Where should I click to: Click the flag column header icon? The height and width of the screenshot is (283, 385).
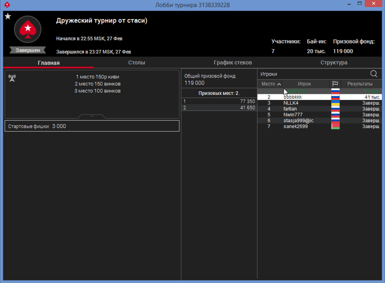click(335, 84)
